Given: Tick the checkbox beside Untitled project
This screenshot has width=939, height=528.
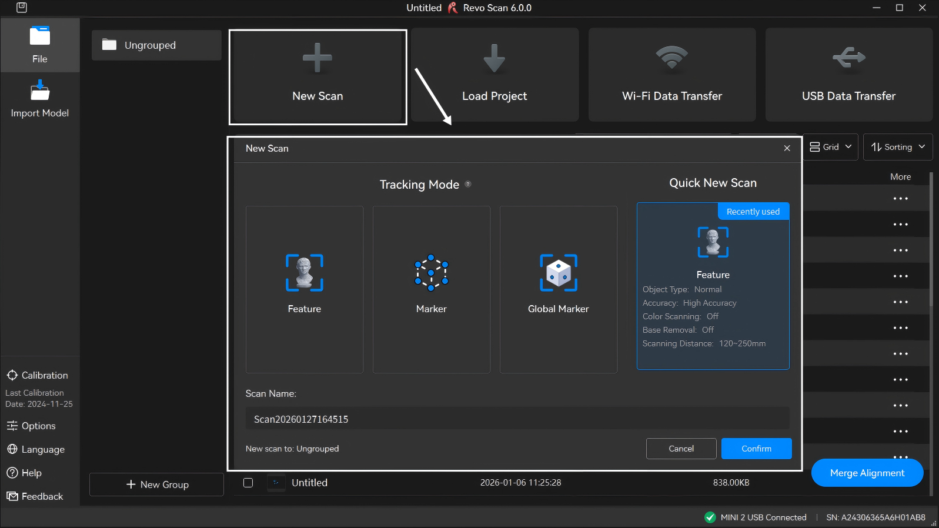Looking at the screenshot, I should click(248, 483).
